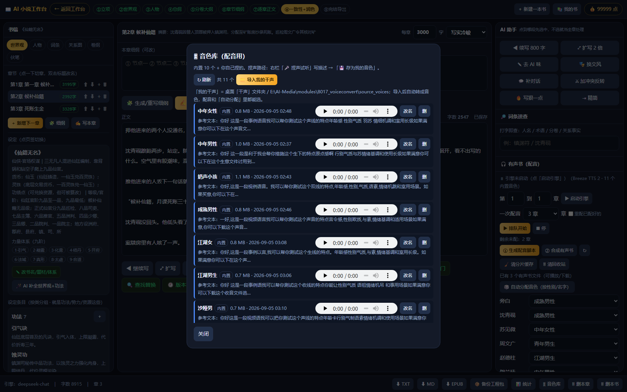Screen dimensions: 627x392
Task: Open three-dot menu on 中年女性 player
Action: click(x=388, y=111)
